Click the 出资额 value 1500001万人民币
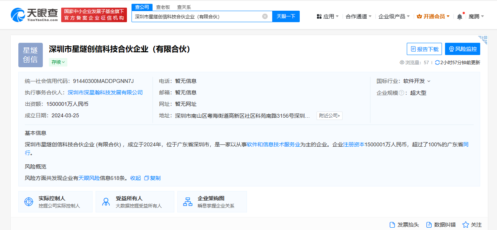This screenshot has height=230, width=497. (x=67, y=104)
